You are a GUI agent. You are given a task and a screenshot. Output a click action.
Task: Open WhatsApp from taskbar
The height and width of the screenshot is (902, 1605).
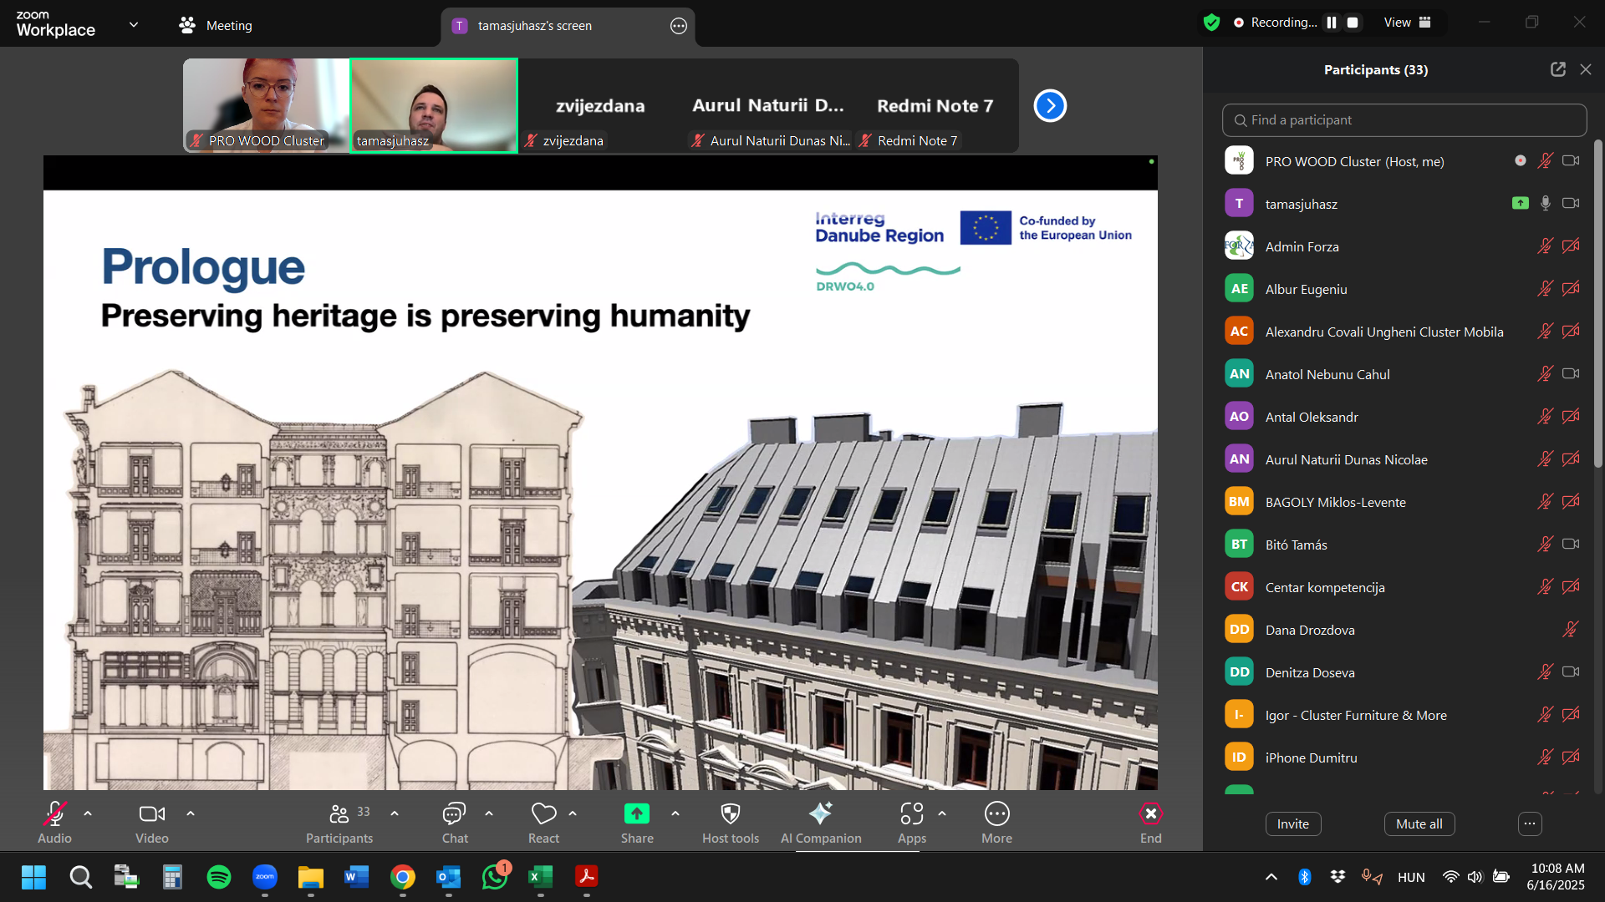click(x=495, y=877)
